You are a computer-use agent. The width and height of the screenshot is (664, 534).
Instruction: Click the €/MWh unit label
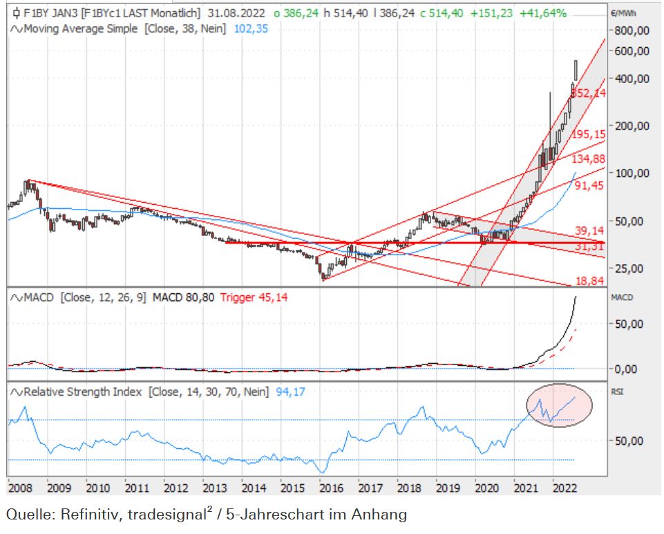[623, 14]
